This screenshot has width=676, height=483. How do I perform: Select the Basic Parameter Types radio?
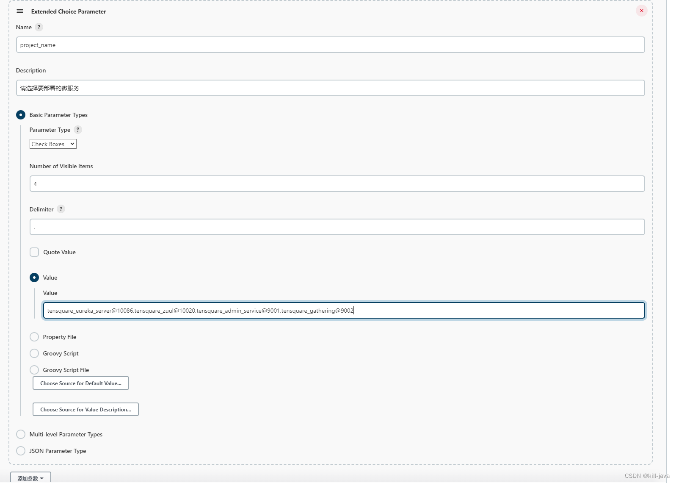(21, 115)
